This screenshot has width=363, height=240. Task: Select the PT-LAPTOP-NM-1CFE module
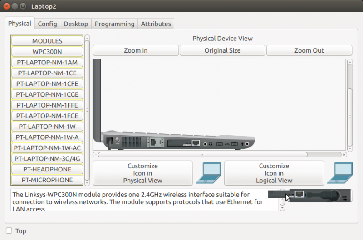47,84
